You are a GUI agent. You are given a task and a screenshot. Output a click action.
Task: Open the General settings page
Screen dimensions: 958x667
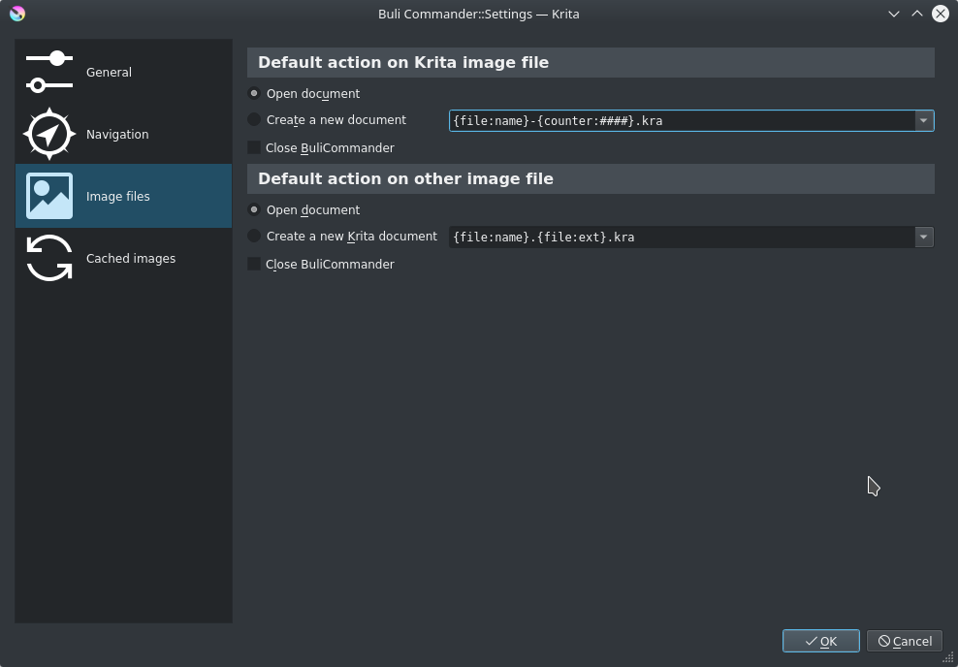(109, 73)
